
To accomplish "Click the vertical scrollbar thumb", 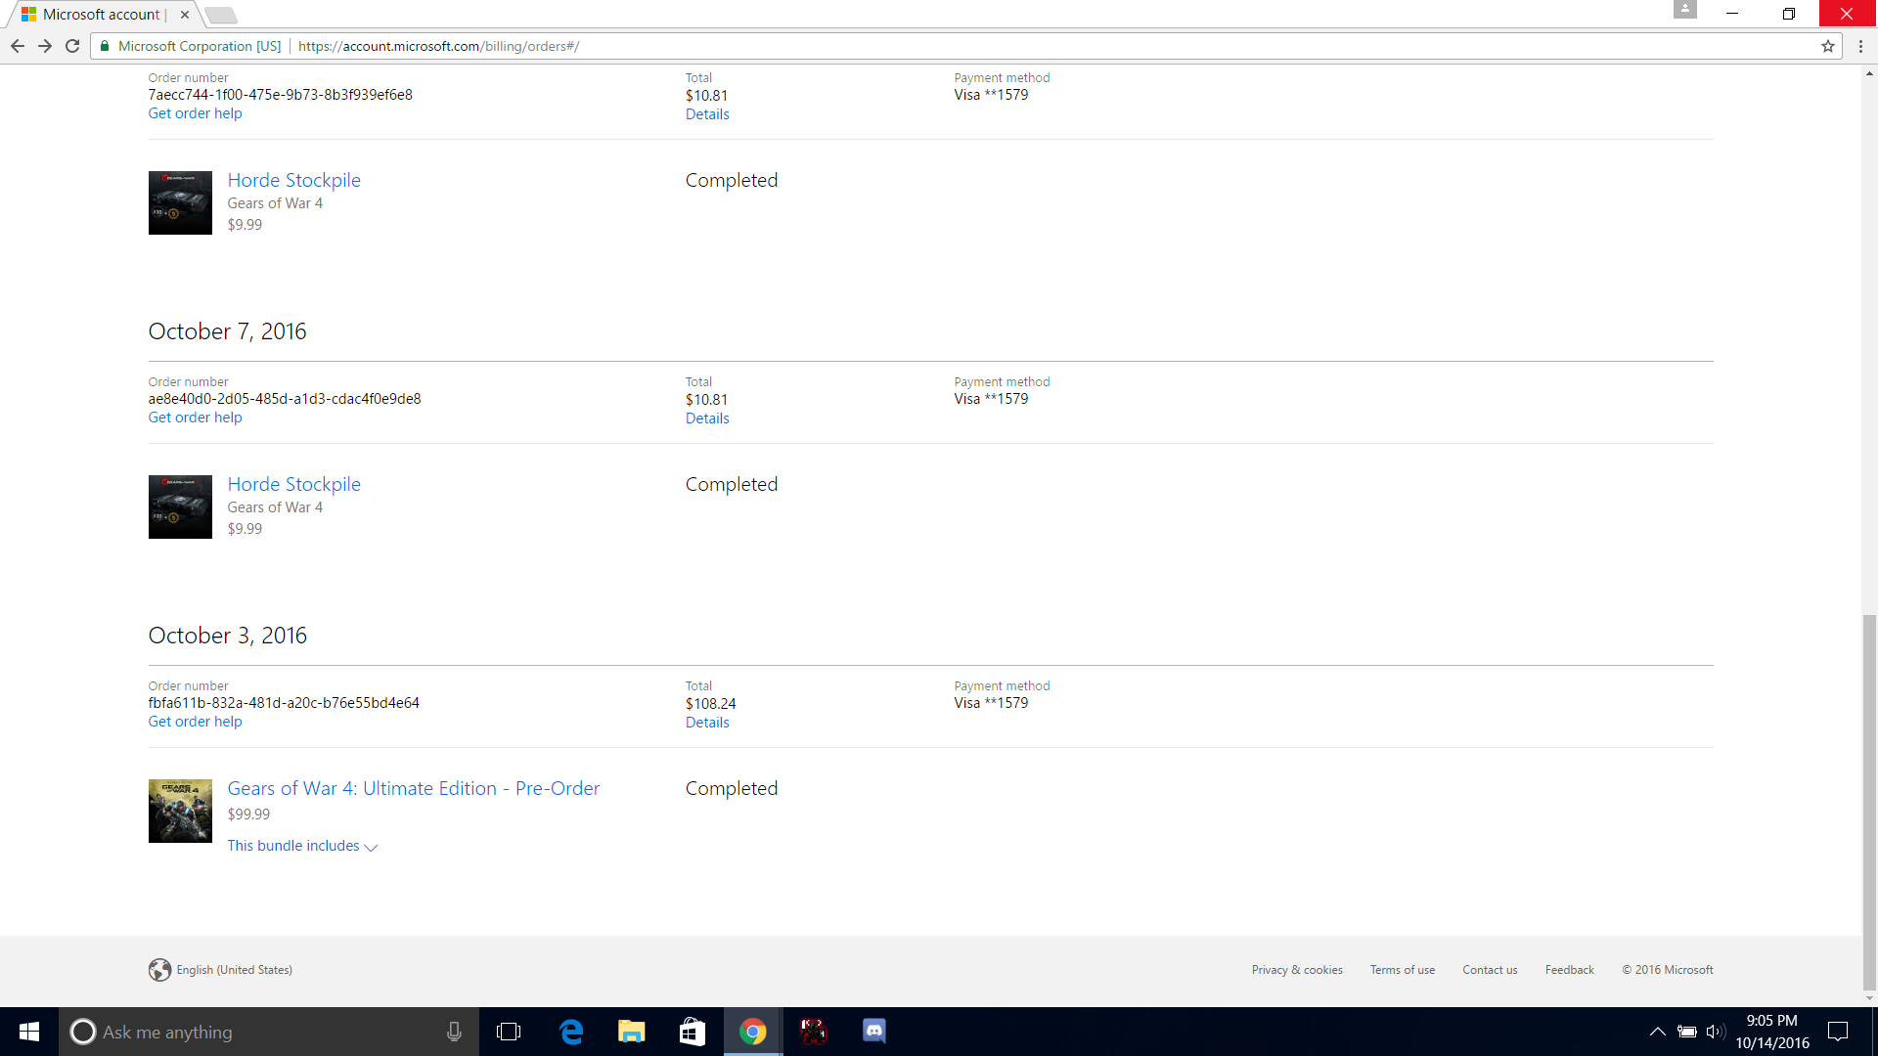I will tap(1869, 802).
